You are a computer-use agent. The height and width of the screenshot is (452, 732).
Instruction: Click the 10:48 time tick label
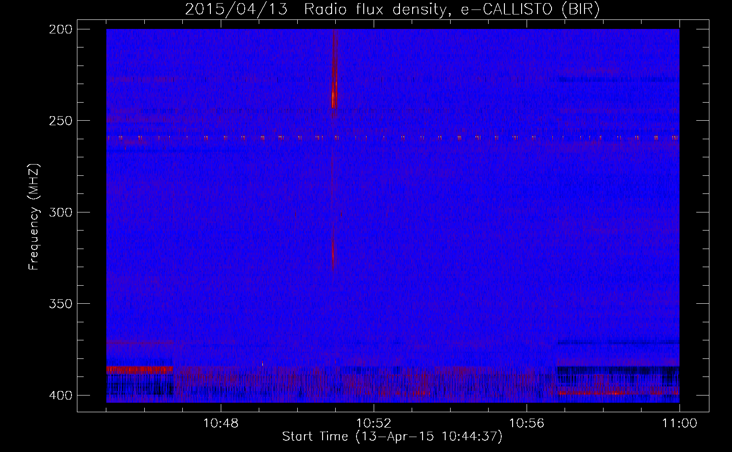[x=221, y=424]
